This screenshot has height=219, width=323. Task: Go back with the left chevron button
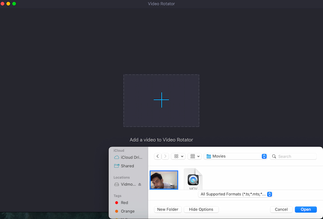click(157, 156)
